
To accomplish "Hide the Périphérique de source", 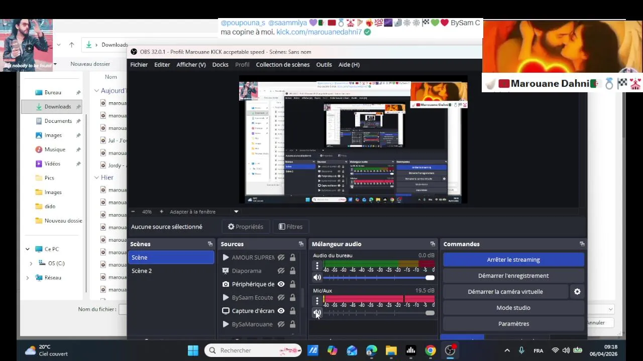I will coord(281,284).
